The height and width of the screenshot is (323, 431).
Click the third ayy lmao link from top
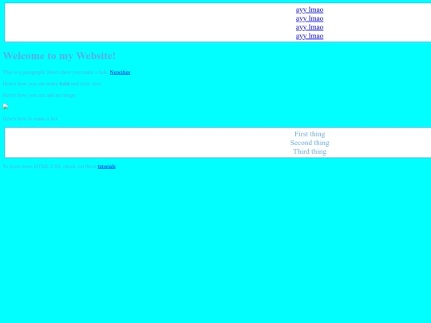click(x=310, y=27)
